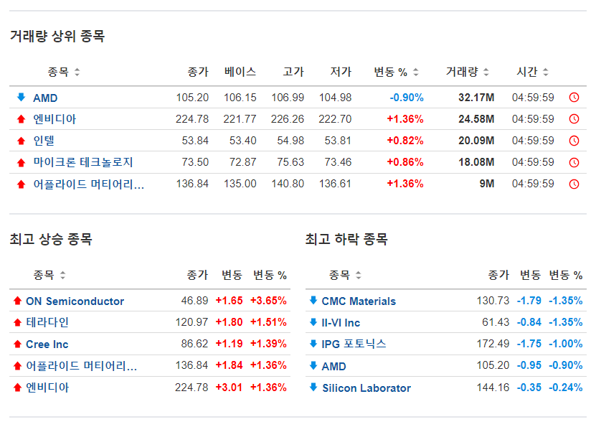Click the 최고 하락 종목 section heading
This screenshot has height=427, width=596.
point(346,239)
